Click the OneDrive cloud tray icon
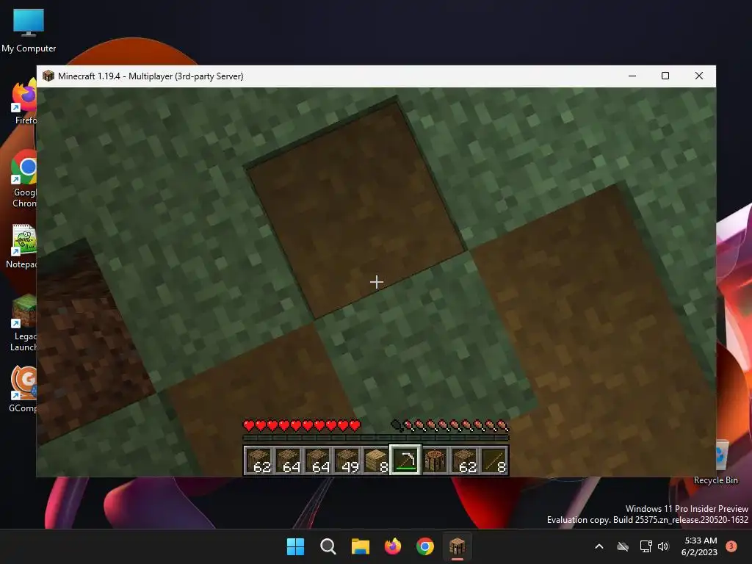Viewport: 752px width, 564px height. [x=623, y=546]
